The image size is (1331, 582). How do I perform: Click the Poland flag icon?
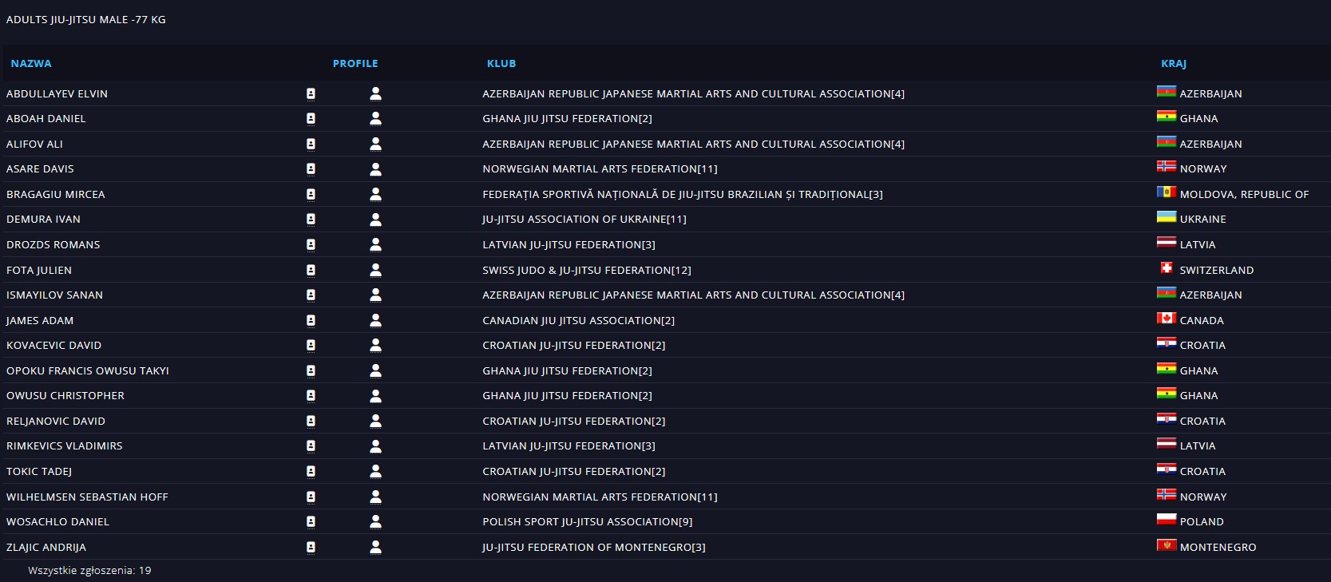(1167, 519)
